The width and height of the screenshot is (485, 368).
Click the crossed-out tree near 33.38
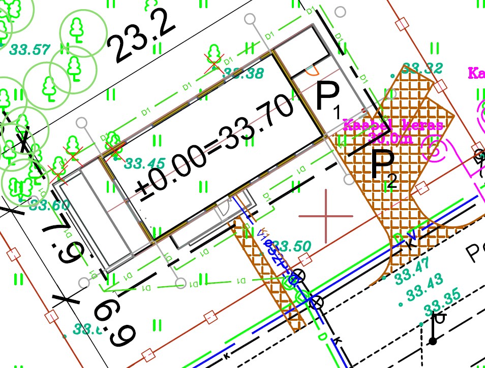click(214, 56)
